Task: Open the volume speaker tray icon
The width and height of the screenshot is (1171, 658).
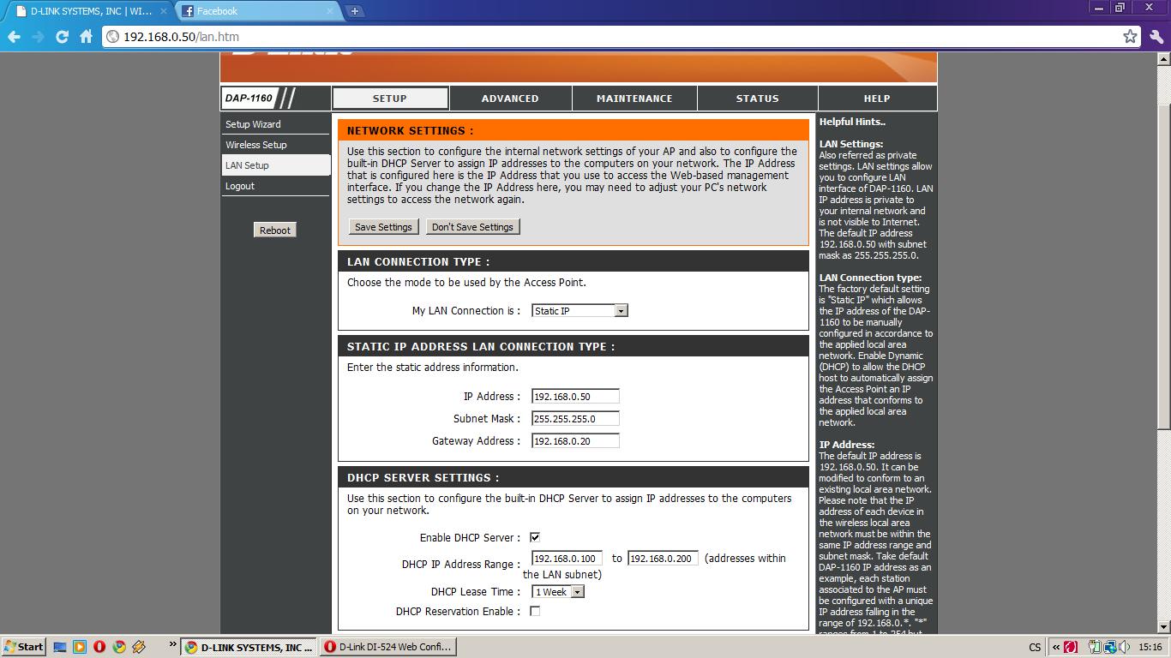Action: pyautogui.click(x=1124, y=647)
